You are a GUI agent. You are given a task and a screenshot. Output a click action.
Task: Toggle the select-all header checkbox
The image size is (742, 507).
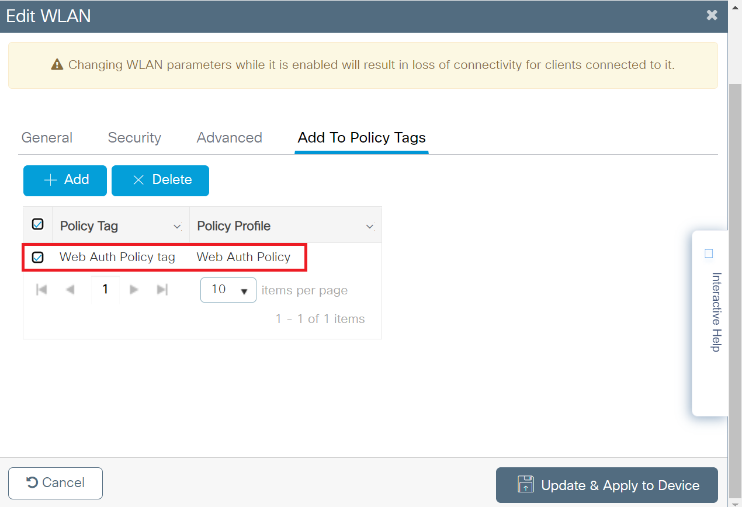click(x=37, y=224)
